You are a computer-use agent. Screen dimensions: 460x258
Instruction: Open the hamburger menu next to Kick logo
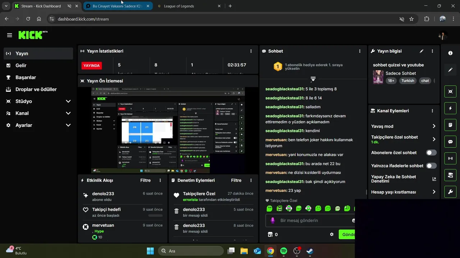[10, 35]
